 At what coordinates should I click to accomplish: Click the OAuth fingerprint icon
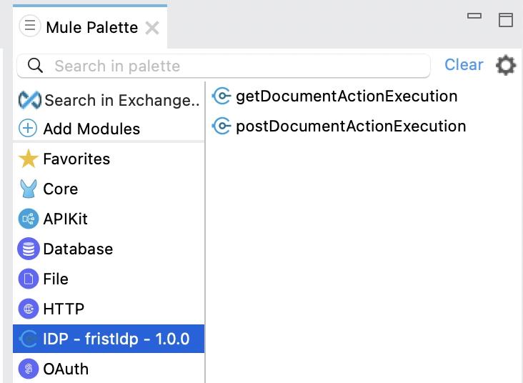[x=28, y=369]
